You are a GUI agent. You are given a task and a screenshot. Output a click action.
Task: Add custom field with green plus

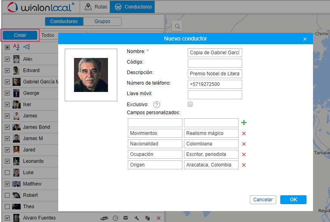244,122
